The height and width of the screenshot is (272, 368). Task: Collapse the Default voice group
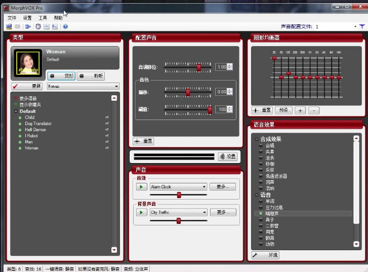pyautogui.click(x=16, y=111)
